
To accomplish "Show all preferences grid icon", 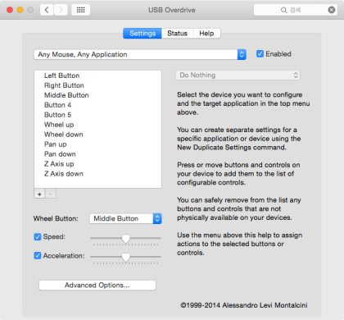I will coord(80,10).
